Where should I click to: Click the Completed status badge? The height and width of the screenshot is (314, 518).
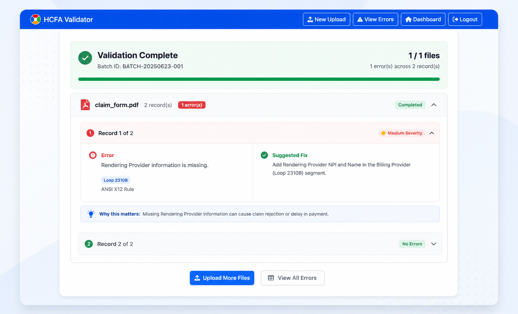point(410,105)
